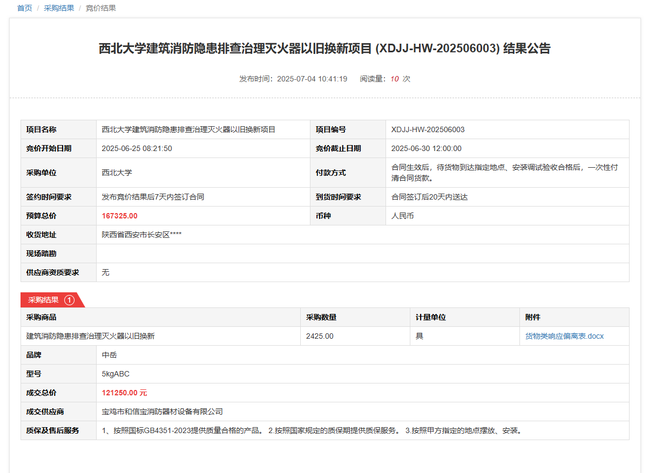Click the 竞价结果 breadcrumb item
The image size is (649, 473).
tap(100, 8)
